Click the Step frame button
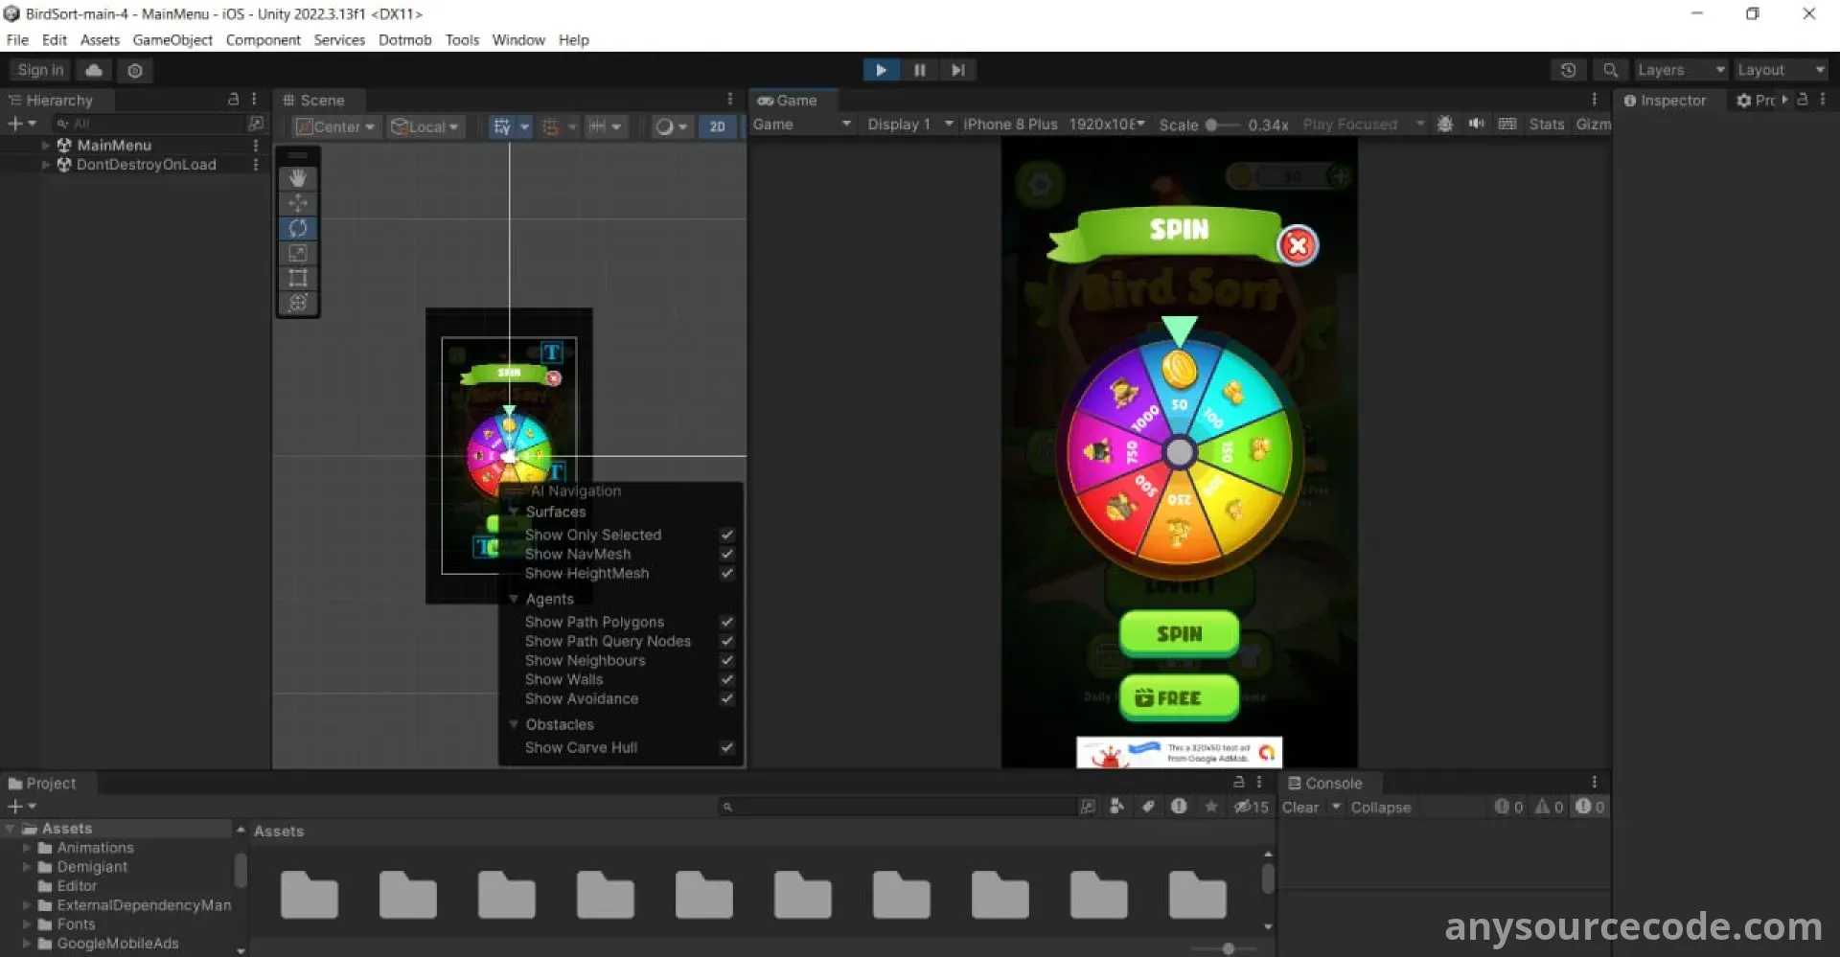This screenshot has height=957, width=1840. click(x=957, y=70)
